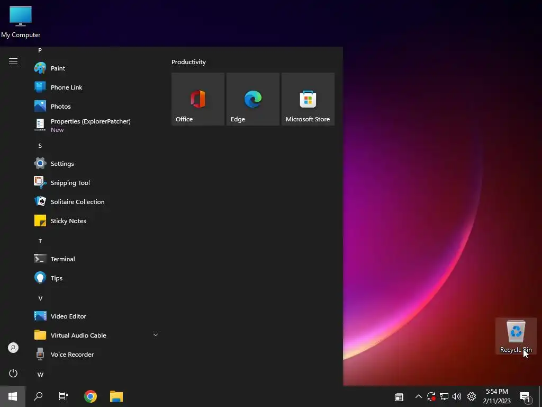
Task: Click the sync update tray icon
Action: point(431,396)
